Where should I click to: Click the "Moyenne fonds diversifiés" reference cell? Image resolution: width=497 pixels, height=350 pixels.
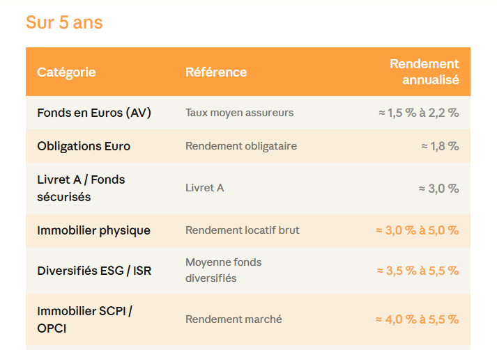pos(223,270)
